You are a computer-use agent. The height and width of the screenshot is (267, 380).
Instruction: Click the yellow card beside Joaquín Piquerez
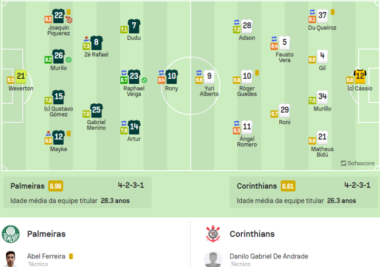[69, 12]
